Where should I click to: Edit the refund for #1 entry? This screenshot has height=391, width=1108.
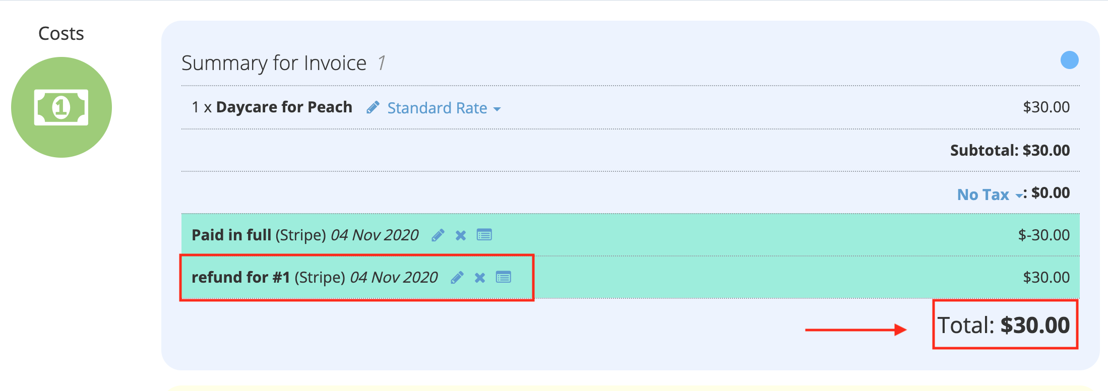[457, 278]
